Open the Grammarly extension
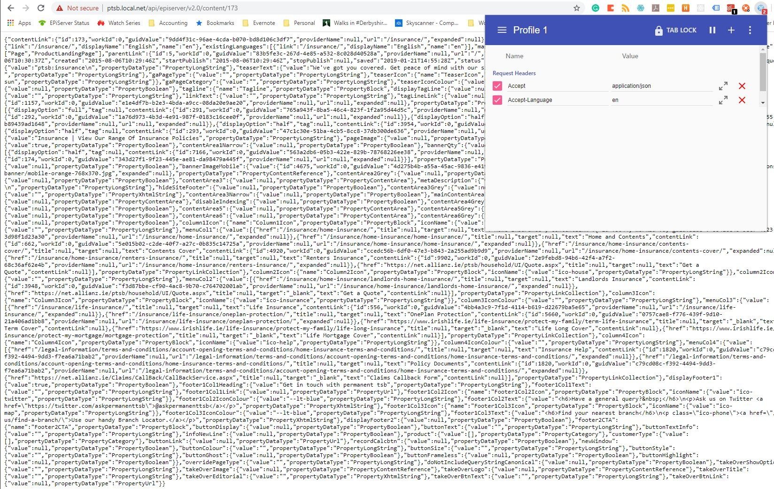Viewport: 774px width, 489px height. pyautogui.click(x=595, y=8)
